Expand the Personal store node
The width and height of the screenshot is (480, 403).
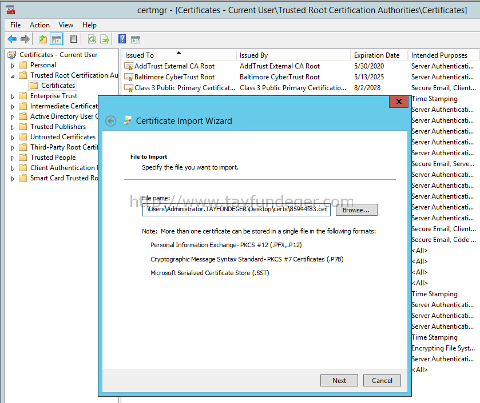point(13,66)
